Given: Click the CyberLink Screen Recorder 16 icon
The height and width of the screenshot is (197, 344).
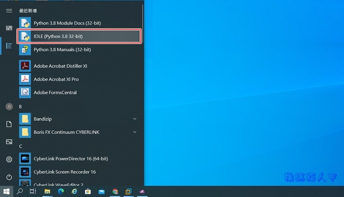Looking at the screenshot, I should 25,172.
